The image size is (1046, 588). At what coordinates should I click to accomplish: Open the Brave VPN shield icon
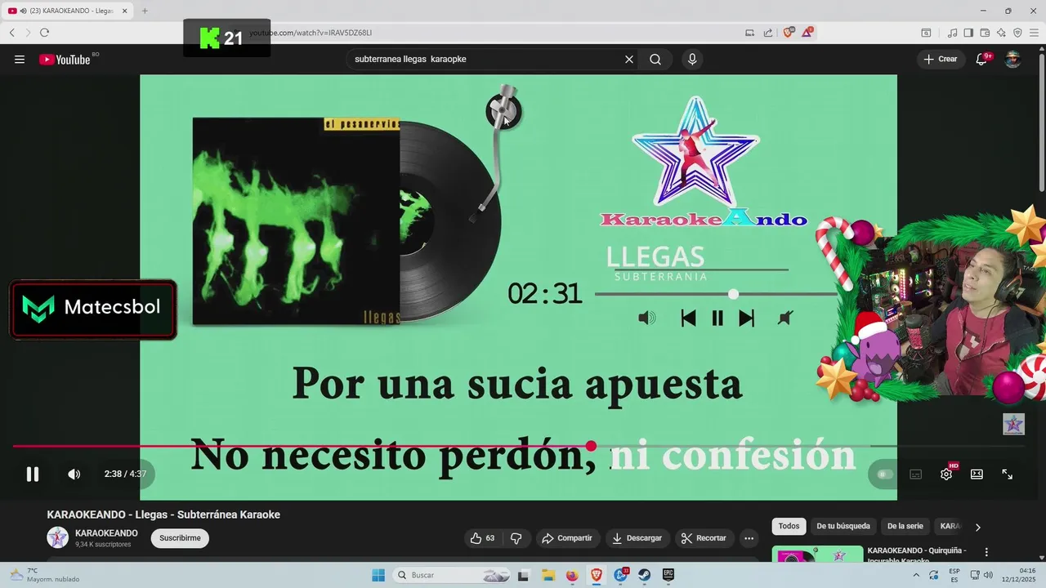tap(1017, 33)
